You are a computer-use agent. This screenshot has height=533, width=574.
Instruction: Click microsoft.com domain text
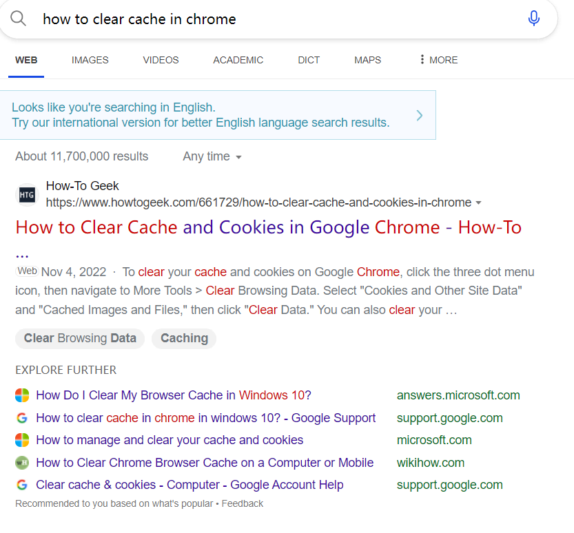[434, 440]
